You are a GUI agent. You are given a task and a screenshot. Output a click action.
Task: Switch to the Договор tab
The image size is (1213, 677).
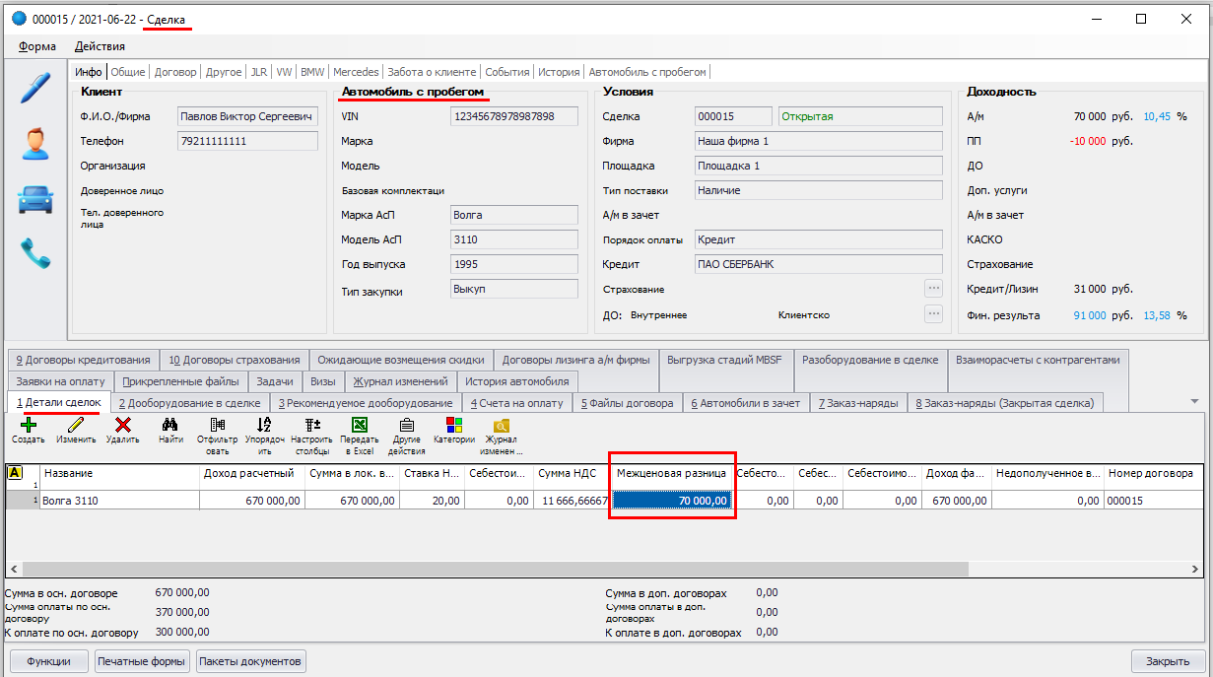(175, 72)
